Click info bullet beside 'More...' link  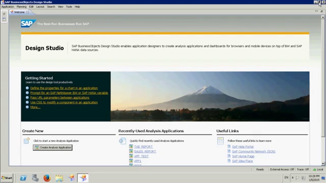[x=27, y=107]
